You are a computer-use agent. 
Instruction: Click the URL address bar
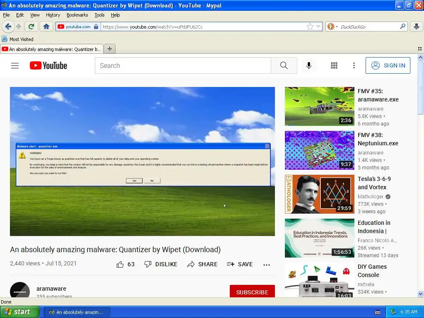click(x=204, y=26)
